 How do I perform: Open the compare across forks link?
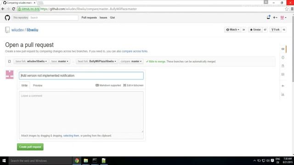(135, 51)
